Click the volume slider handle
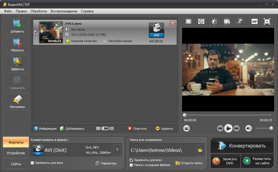 click(271, 128)
